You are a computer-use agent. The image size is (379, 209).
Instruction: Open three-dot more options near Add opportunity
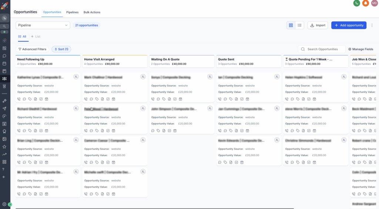point(372,25)
